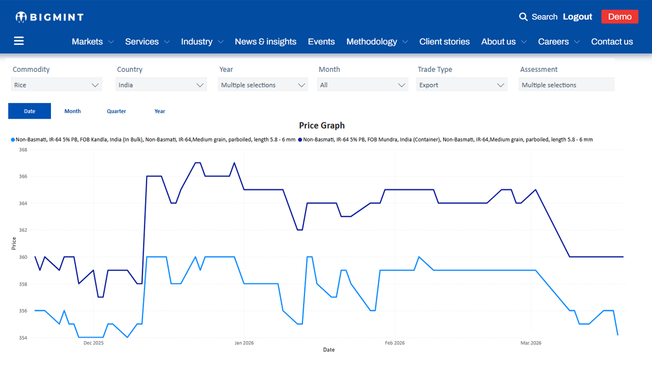Click the Assessment multiple selections field
The image size is (652, 367).
566,85
